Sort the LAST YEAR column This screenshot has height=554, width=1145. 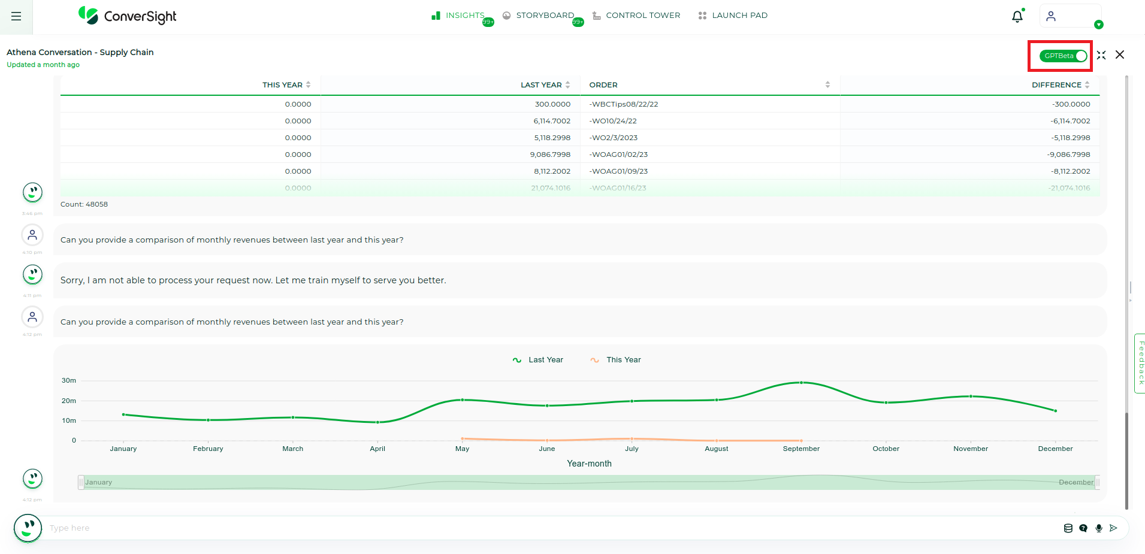[567, 84]
